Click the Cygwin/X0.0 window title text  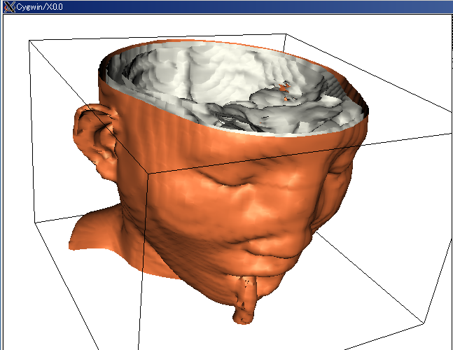tap(39, 7)
